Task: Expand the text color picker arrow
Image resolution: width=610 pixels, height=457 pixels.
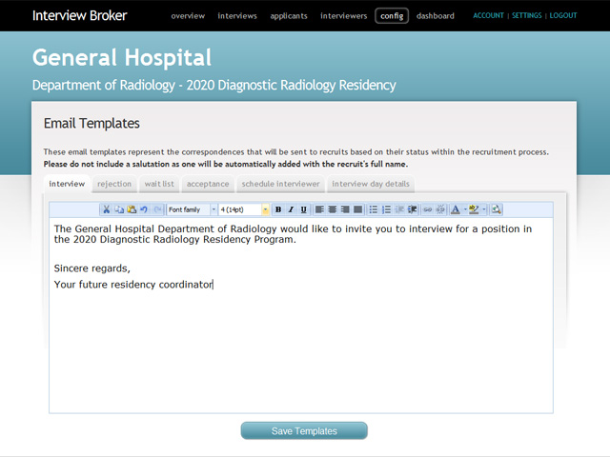Action: pyautogui.click(x=464, y=209)
